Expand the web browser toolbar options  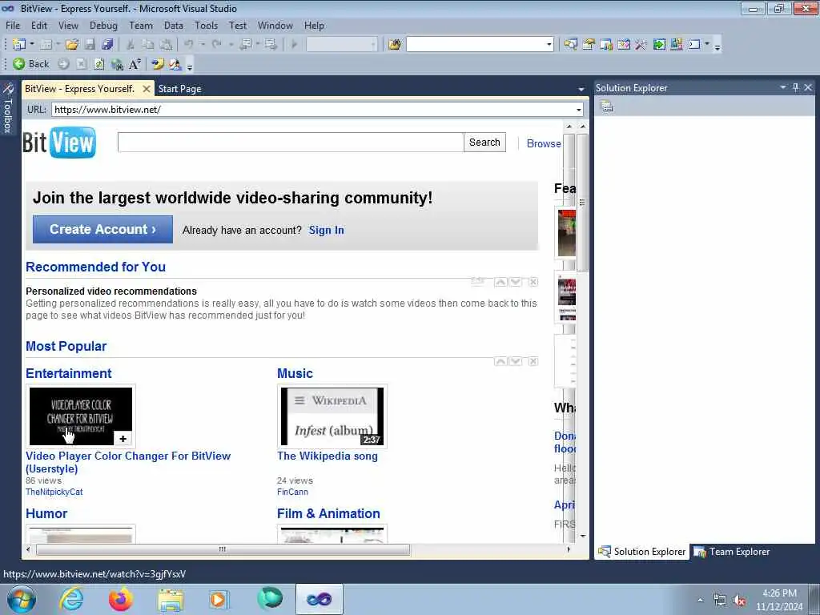[189, 66]
